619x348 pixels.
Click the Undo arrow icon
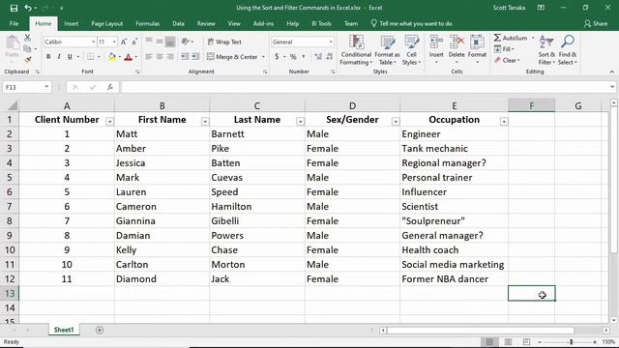coord(28,8)
